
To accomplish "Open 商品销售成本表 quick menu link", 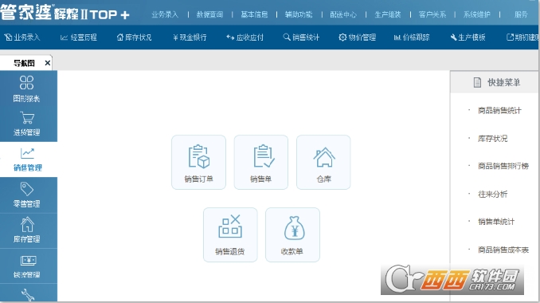I will click(x=503, y=250).
